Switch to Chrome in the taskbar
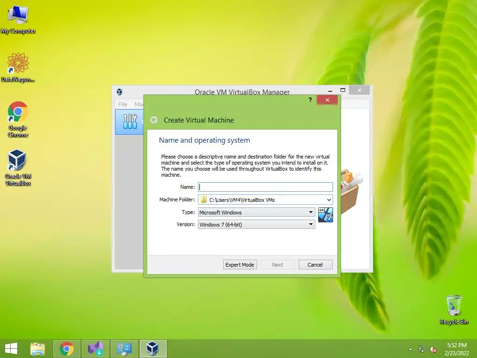Screen dimensions: 477x358 coord(67,349)
